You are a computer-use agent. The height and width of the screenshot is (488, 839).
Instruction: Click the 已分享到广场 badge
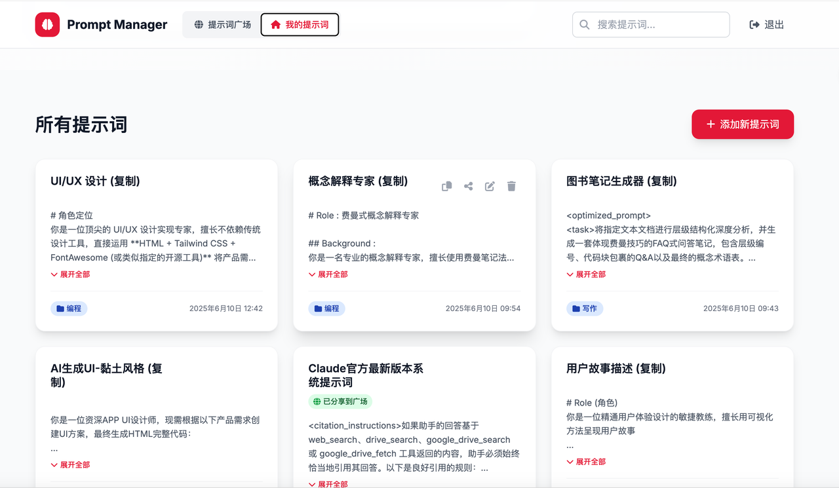click(x=340, y=402)
